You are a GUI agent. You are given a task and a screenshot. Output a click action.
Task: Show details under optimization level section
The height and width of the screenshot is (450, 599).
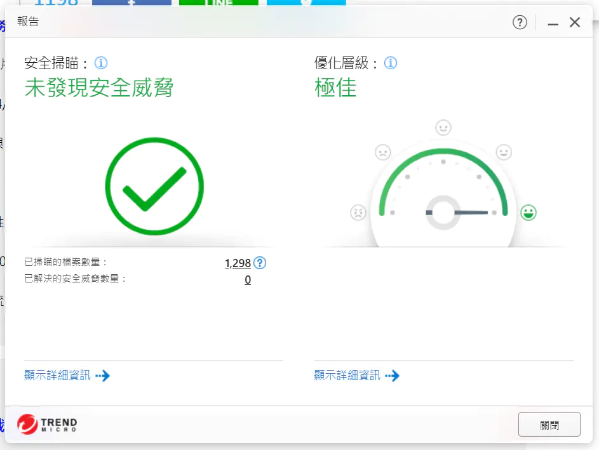click(x=356, y=376)
